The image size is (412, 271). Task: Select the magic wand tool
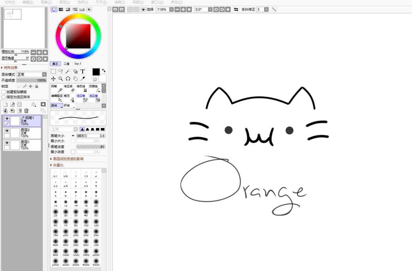(68, 71)
